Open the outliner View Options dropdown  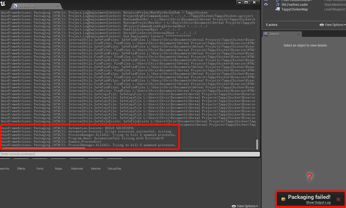click(333, 25)
